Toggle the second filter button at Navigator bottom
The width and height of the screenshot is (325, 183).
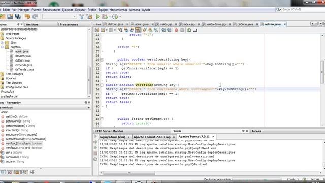tap(10, 172)
